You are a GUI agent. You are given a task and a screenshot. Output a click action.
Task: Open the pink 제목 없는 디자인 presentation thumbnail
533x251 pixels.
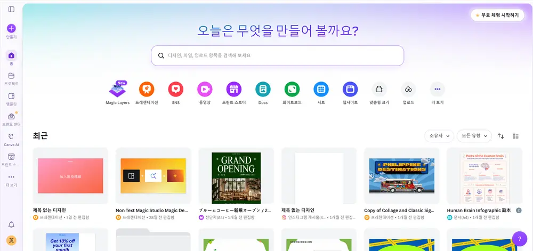coord(70,176)
